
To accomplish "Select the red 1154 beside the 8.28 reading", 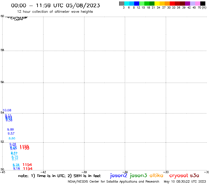I will (x=27, y=165).
